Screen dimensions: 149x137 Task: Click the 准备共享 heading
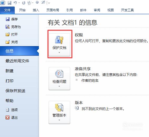[x=83, y=69]
